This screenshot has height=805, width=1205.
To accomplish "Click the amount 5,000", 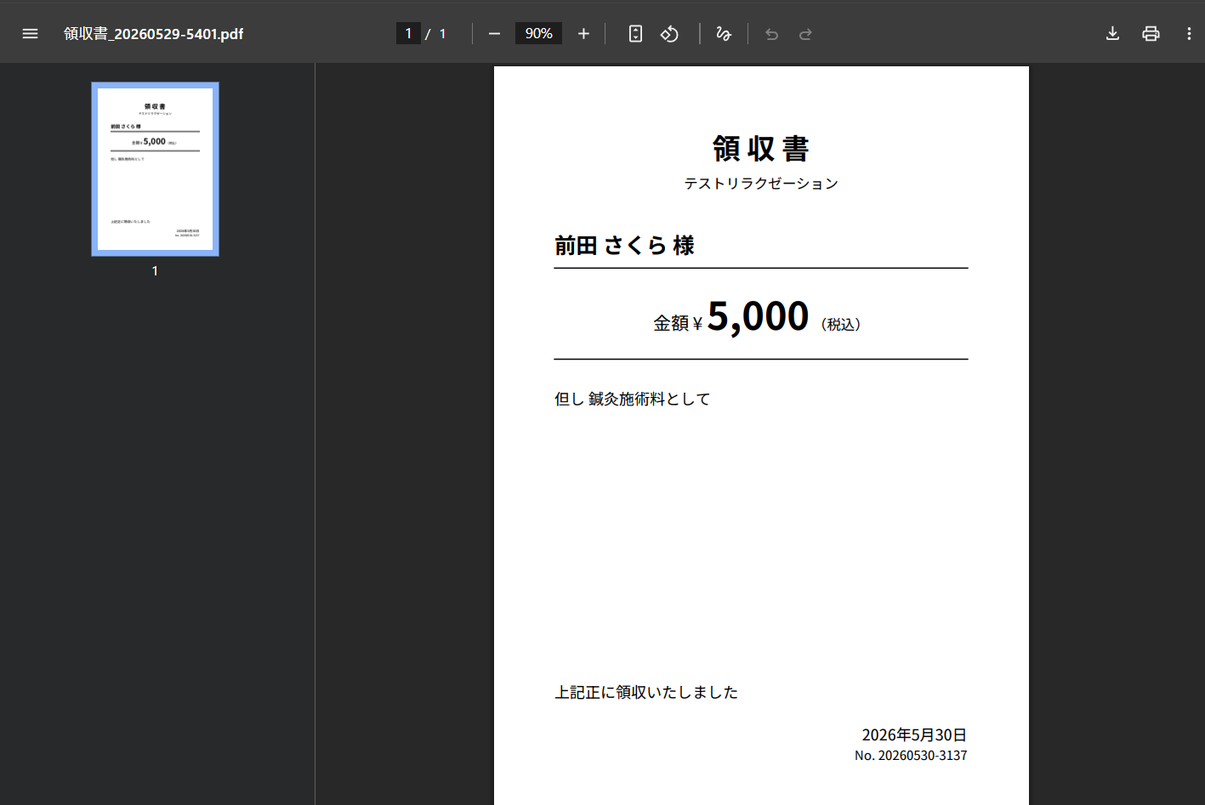I will click(x=758, y=316).
